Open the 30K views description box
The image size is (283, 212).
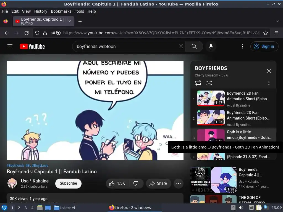(x=95, y=198)
